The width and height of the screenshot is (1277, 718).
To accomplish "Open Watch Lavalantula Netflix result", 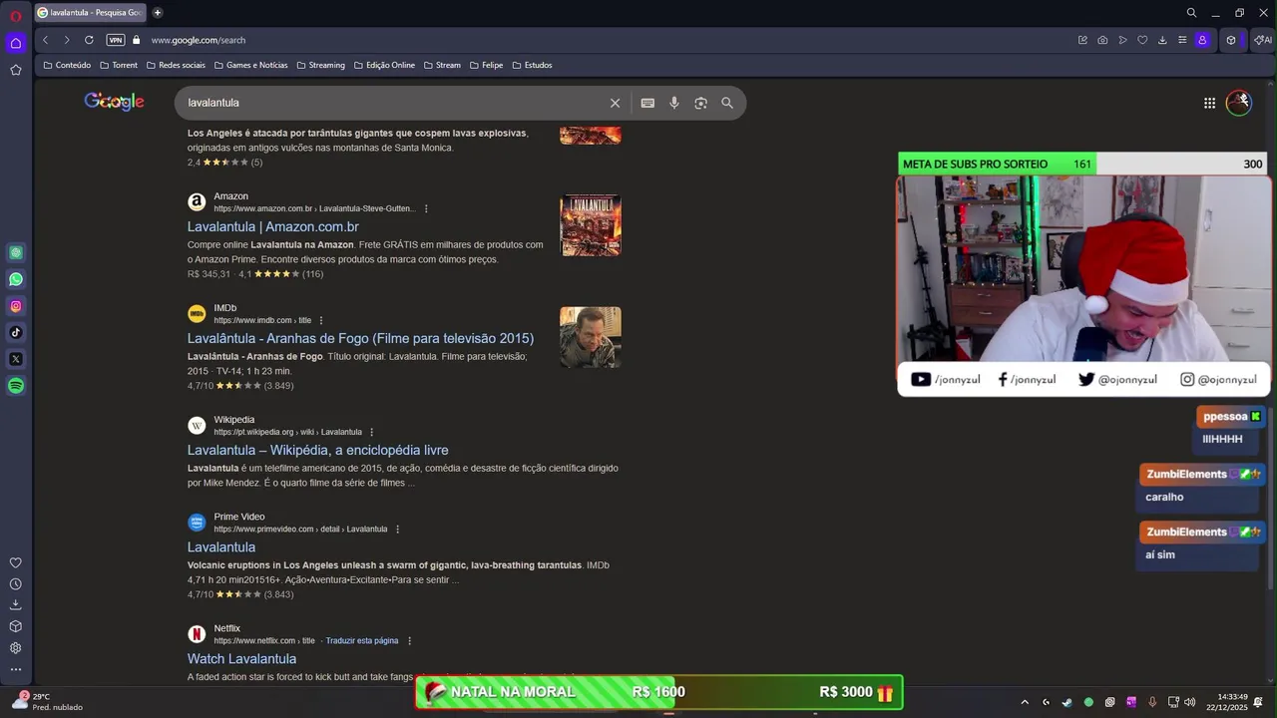I will pyautogui.click(x=241, y=659).
